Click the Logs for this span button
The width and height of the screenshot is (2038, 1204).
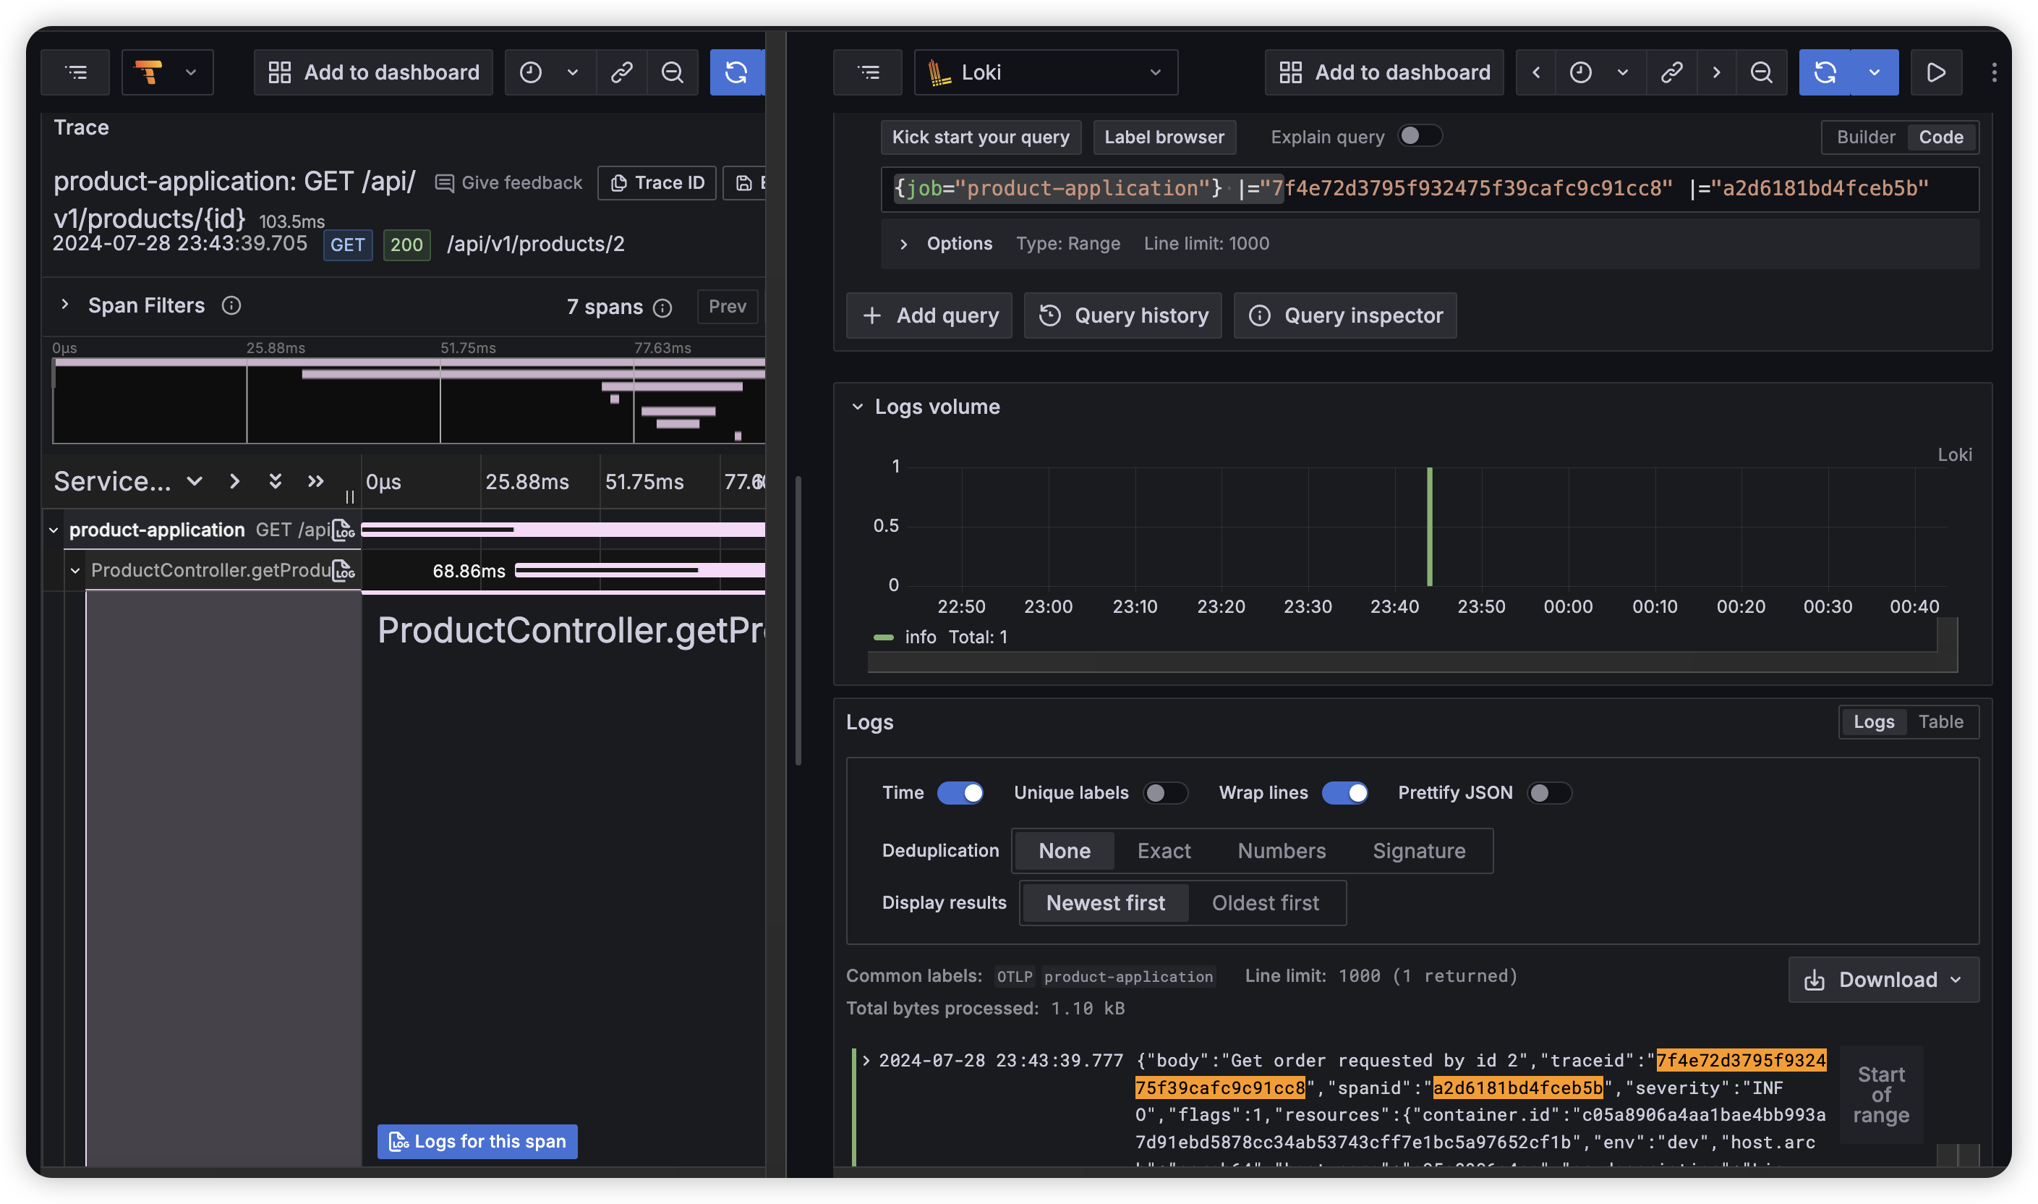pyautogui.click(x=477, y=1141)
